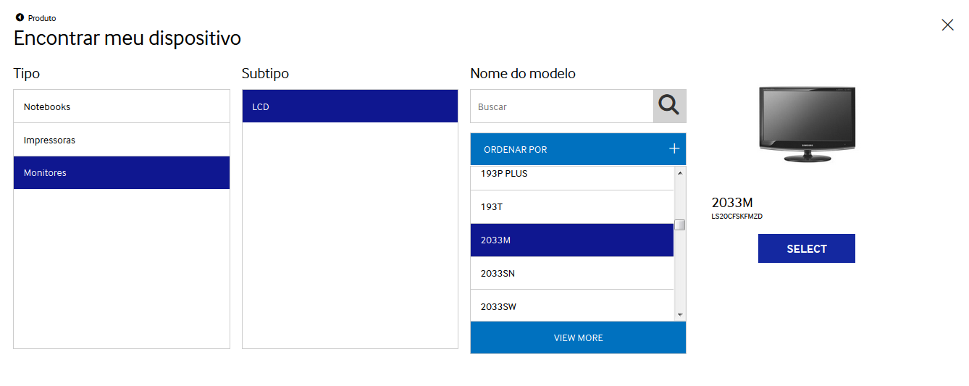This screenshot has height=386, width=969.
Task: Pick model 2033M from the list
Action: coord(572,240)
